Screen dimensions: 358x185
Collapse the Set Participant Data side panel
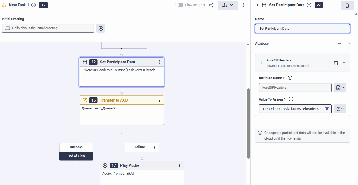coord(257,5)
